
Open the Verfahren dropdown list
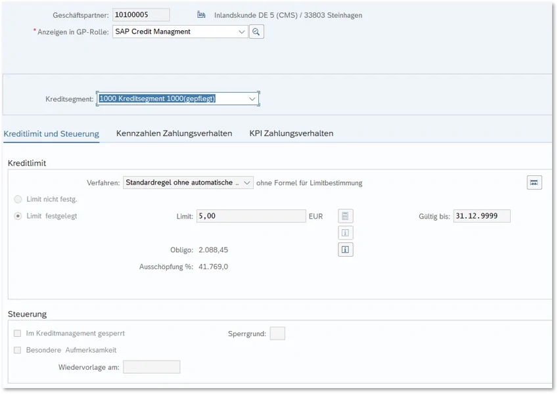246,183
